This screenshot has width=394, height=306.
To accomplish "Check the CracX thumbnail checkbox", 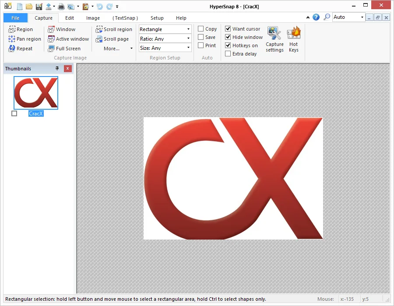I will click(14, 114).
